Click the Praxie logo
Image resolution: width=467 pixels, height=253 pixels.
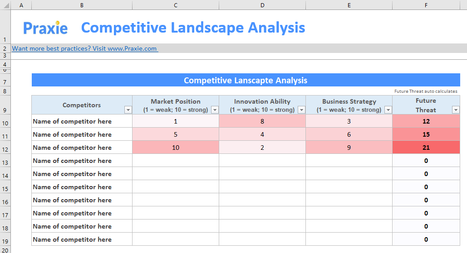[45, 28]
